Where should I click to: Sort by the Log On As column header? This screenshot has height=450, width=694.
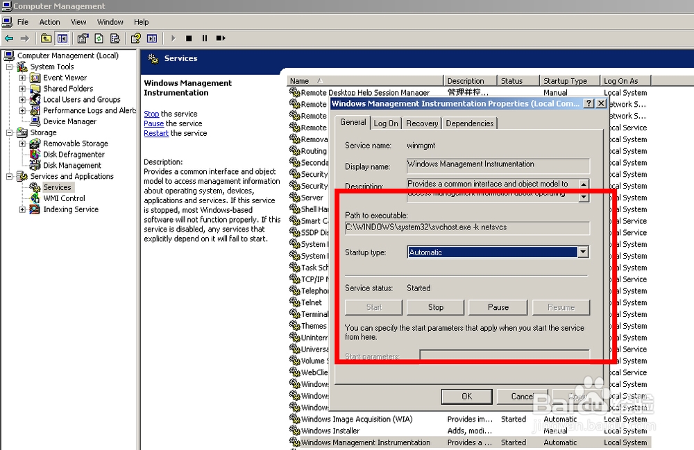click(x=625, y=81)
